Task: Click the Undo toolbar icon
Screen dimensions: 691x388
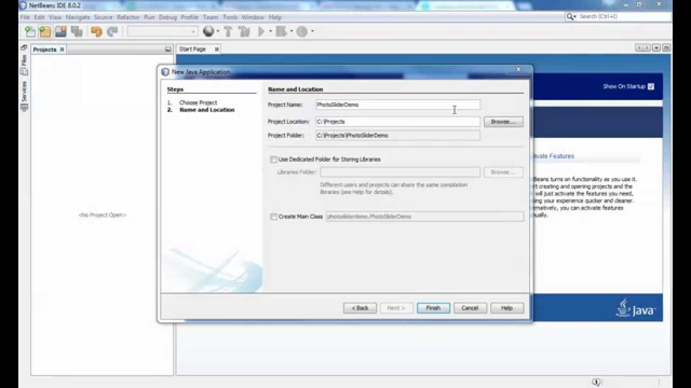Action: point(97,32)
